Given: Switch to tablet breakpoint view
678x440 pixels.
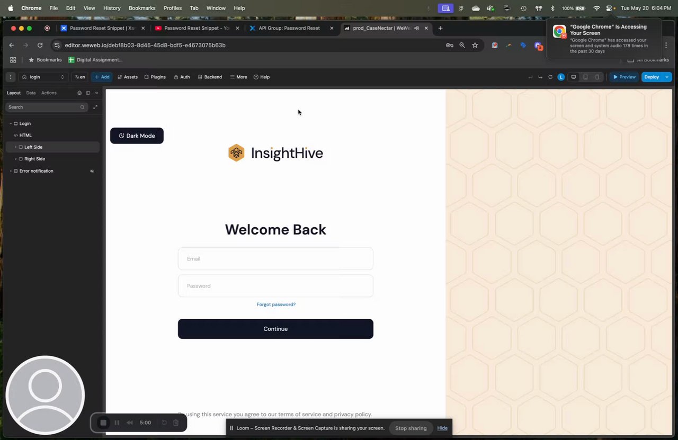Looking at the screenshot, I should 585,77.
